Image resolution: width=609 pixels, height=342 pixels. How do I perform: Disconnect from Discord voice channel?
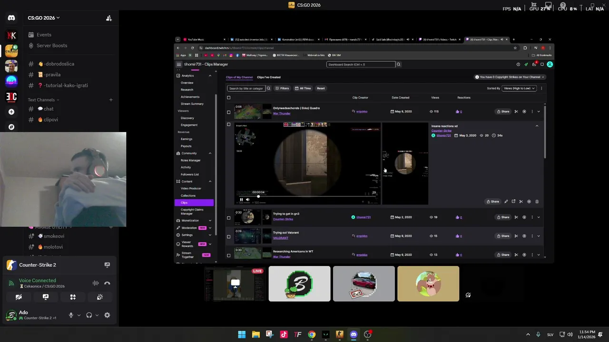click(x=107, y=283)
